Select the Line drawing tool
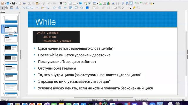The image size is (188, 105). tap(24, 8)
